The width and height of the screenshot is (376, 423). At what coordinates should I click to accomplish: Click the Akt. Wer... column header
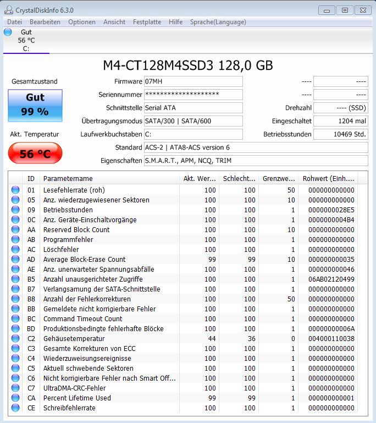point(199,179)
